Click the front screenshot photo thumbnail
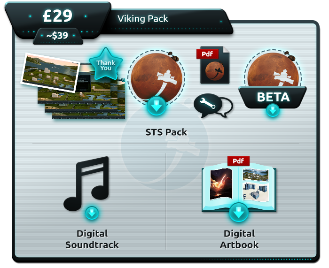The height and width of the screenshot is (268, 329). (50, 73)
